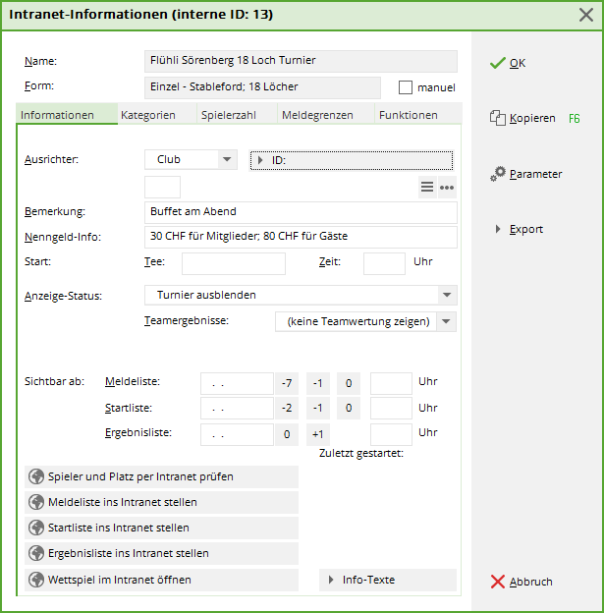The image size is (604, 613).
Task: Click globe icon for Meldeliste ins Intranet stellen
Action: [x=37, y=502]
